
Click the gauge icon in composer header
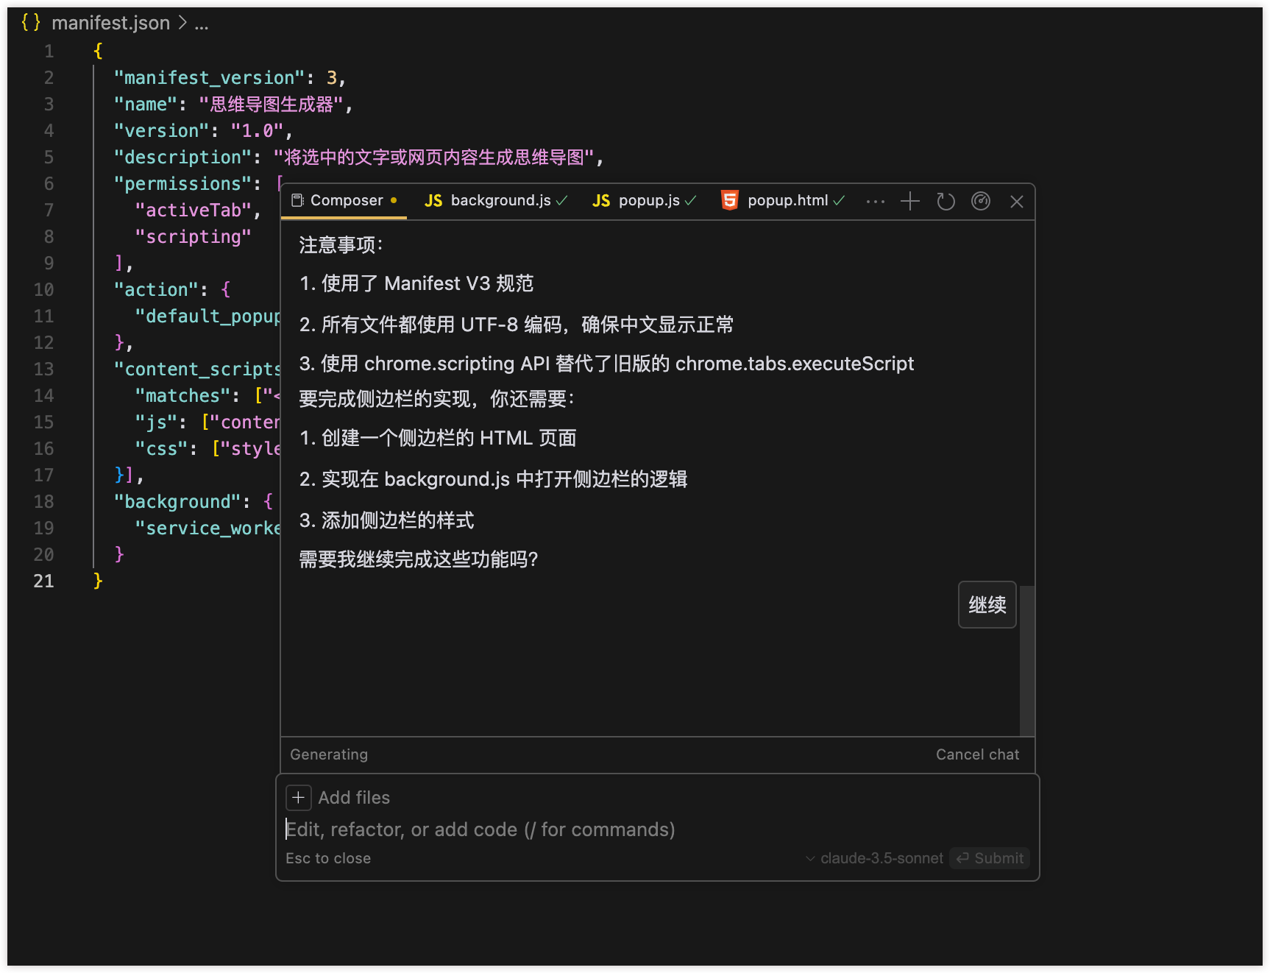(981, 201)
